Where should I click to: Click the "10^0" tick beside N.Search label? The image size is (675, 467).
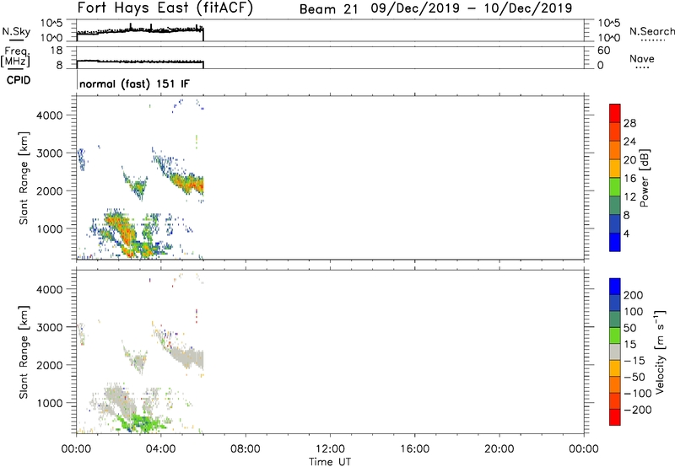pos(609,38)
